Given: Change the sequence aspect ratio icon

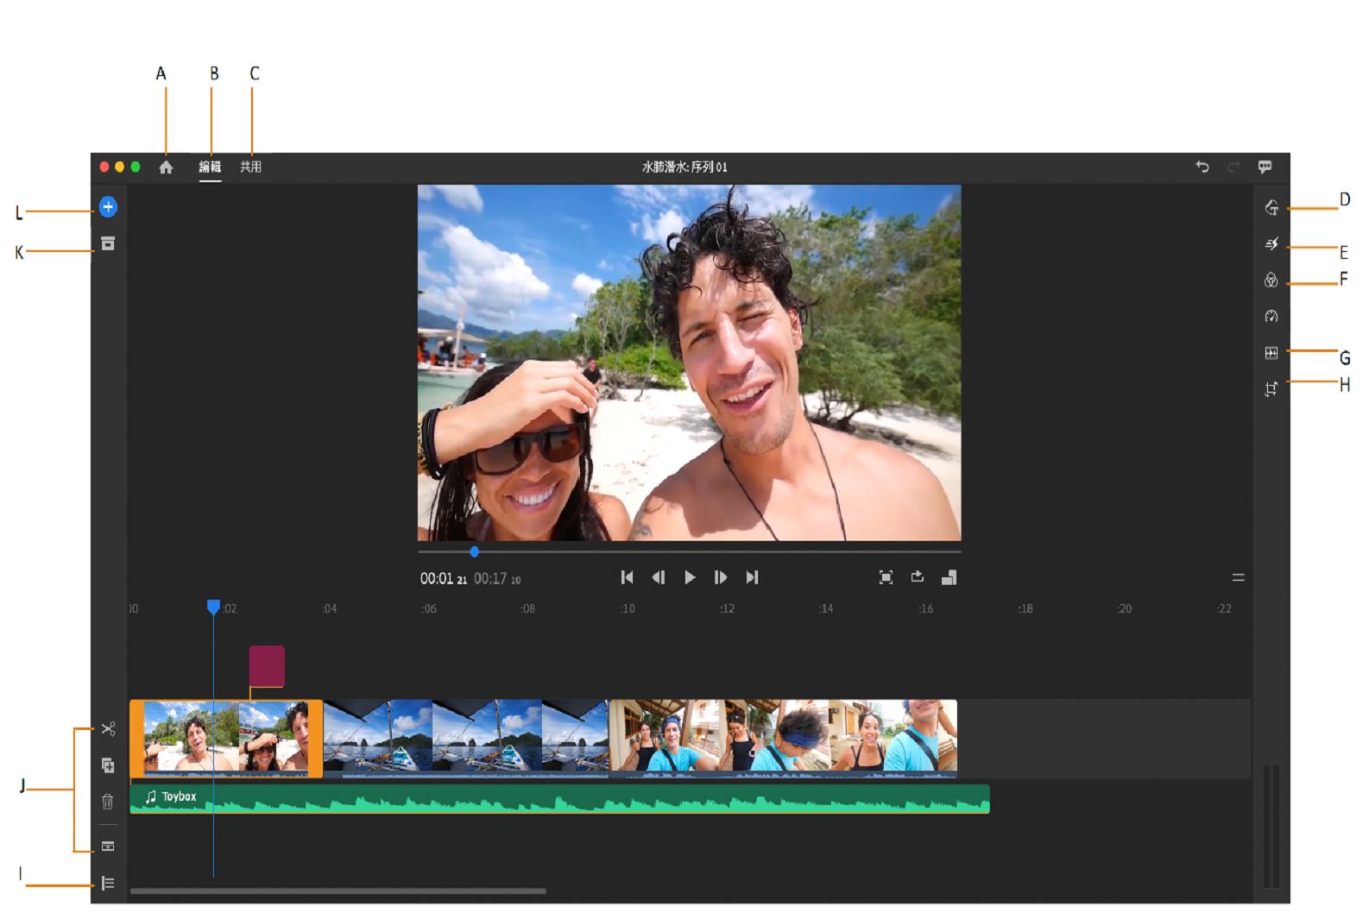Looking at the screenshot, I should coord(949,577).
